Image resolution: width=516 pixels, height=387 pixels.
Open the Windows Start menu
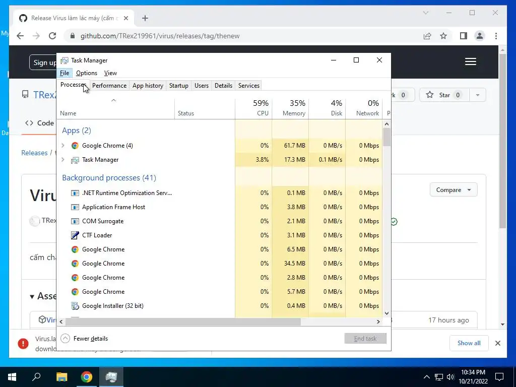12,377
